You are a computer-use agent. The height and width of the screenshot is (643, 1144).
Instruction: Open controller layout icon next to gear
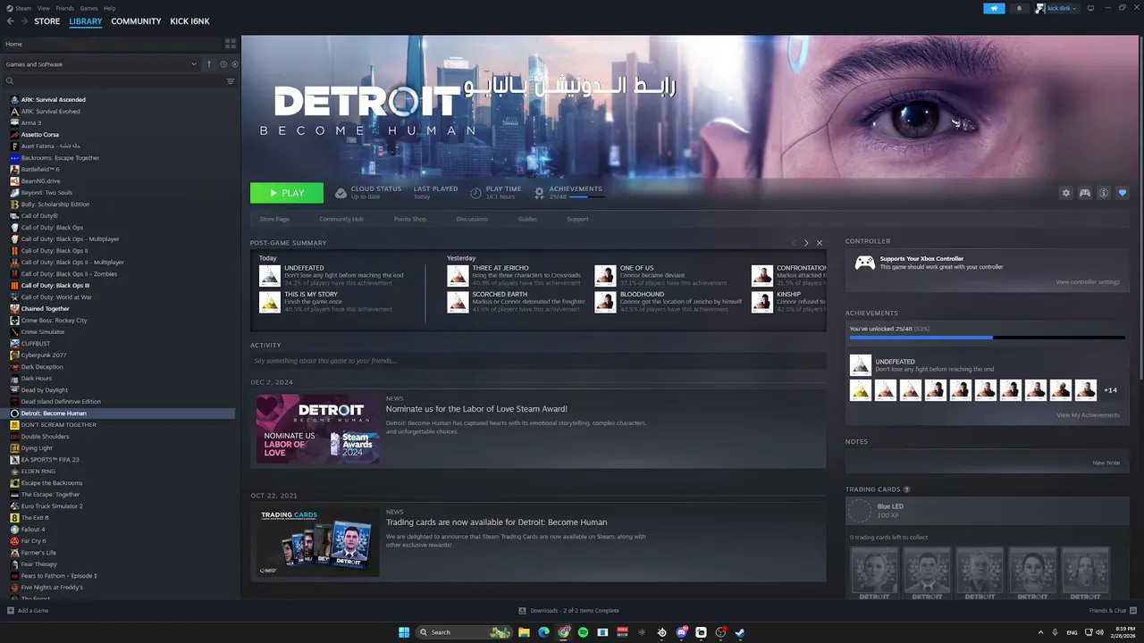point(1085,193)
